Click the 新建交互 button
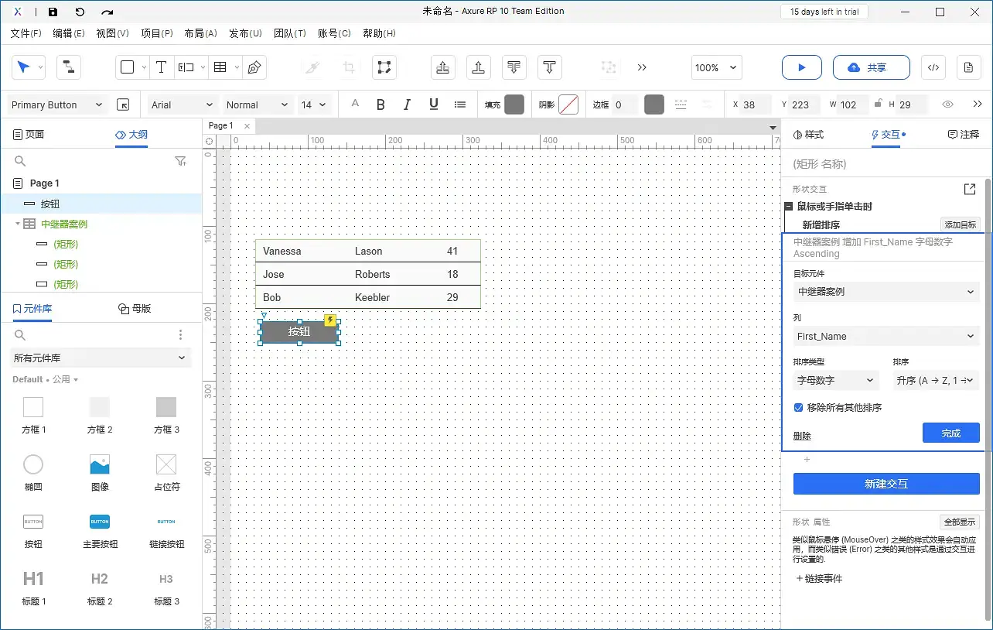This screenshot has height=630, width=993. pyautogui.click(x=886, y=484)
